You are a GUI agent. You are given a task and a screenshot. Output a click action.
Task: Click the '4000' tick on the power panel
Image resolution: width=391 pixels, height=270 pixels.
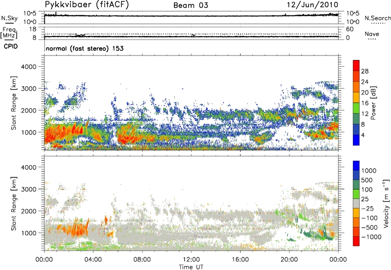(x=28, y=67)
